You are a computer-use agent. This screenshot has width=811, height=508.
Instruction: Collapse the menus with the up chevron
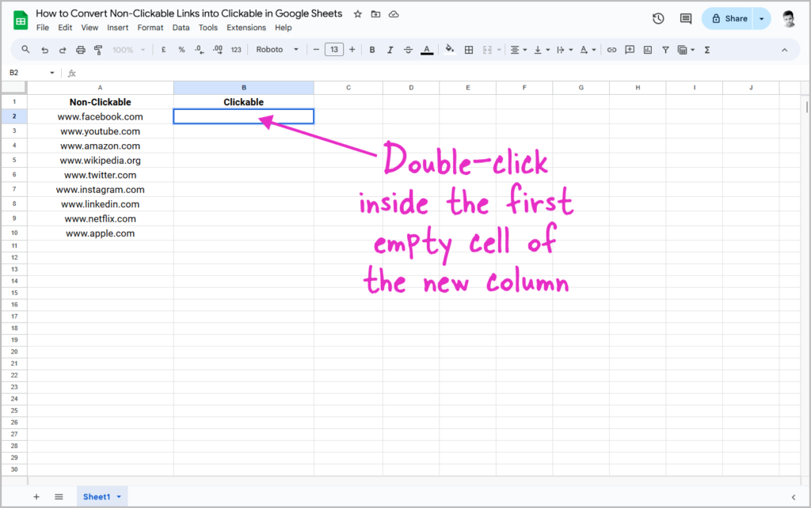(785, 50)
